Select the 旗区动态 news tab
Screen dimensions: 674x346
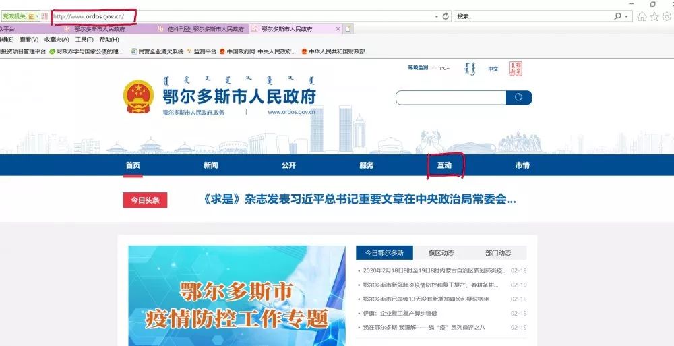click(441, 253)
